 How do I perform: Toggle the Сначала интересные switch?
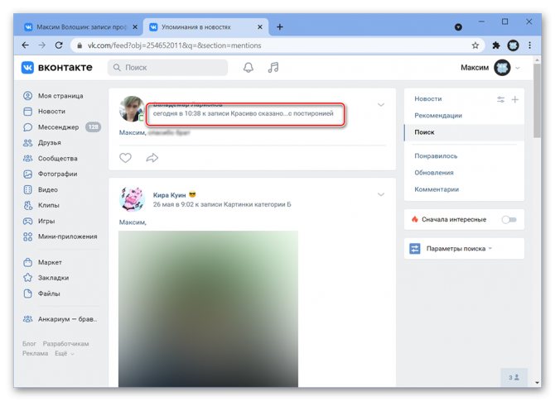[x=509, y=220]
